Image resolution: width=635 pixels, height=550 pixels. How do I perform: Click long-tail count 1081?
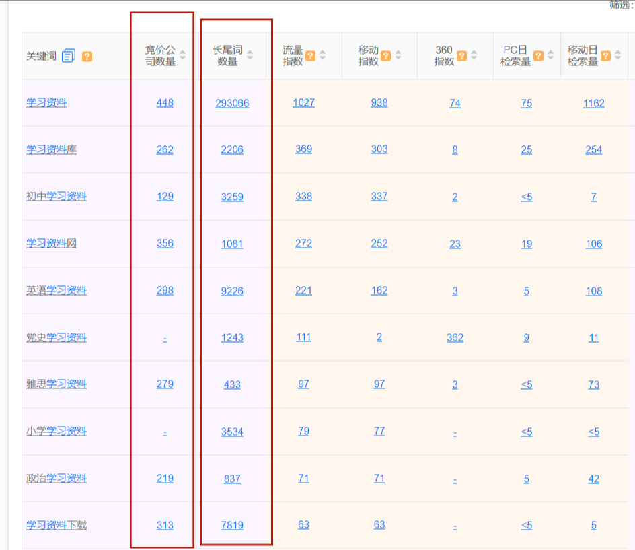pos(232,244)
